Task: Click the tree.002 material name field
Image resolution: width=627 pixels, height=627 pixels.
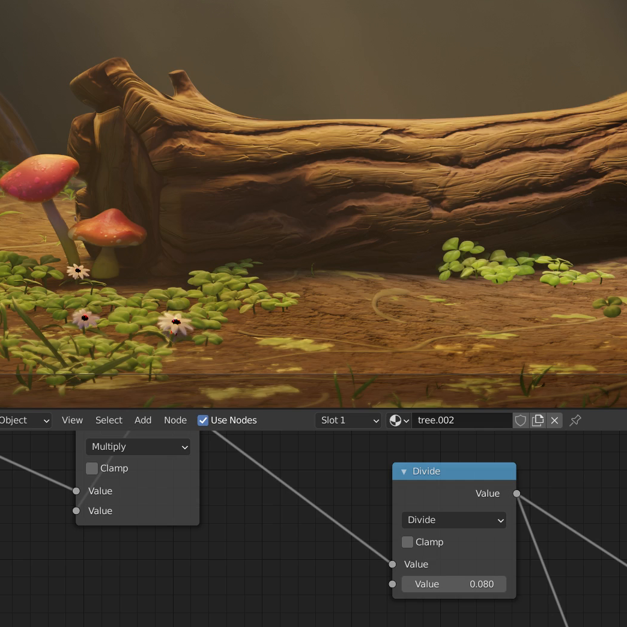Action: [x=461, y=420]
